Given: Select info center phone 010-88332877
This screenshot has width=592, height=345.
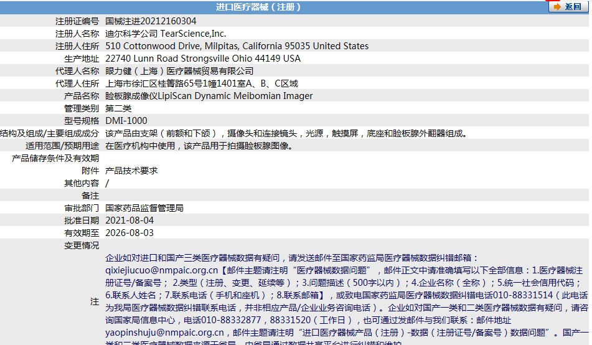Looking at the screenshot, I should (x=231, y=321).
